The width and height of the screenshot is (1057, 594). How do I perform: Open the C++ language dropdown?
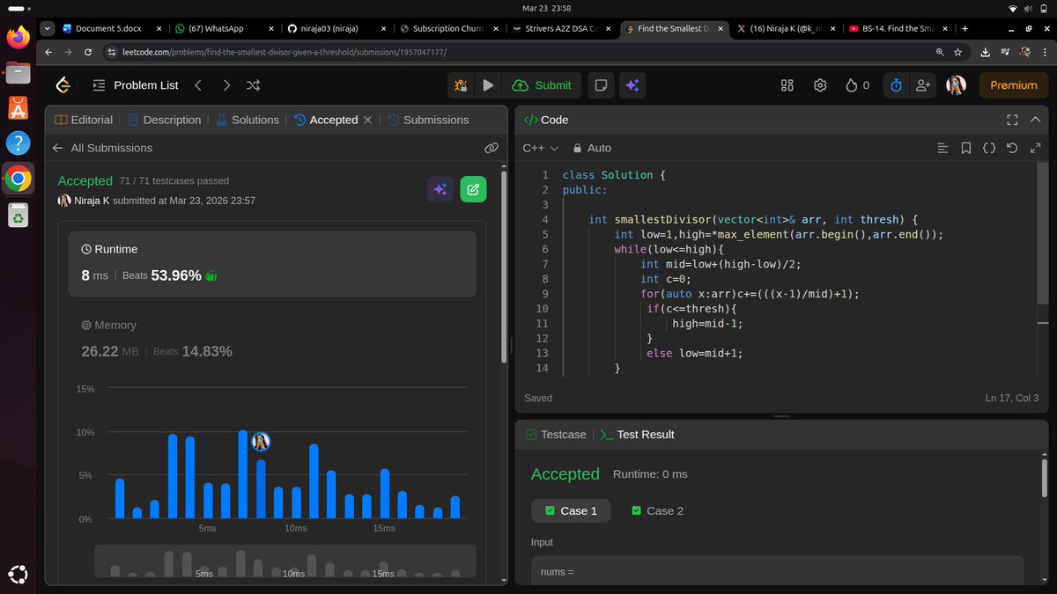pyautogui.click(x=540, y=148)
